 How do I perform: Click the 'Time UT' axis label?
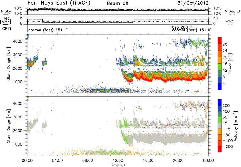(x=118, y=165)
